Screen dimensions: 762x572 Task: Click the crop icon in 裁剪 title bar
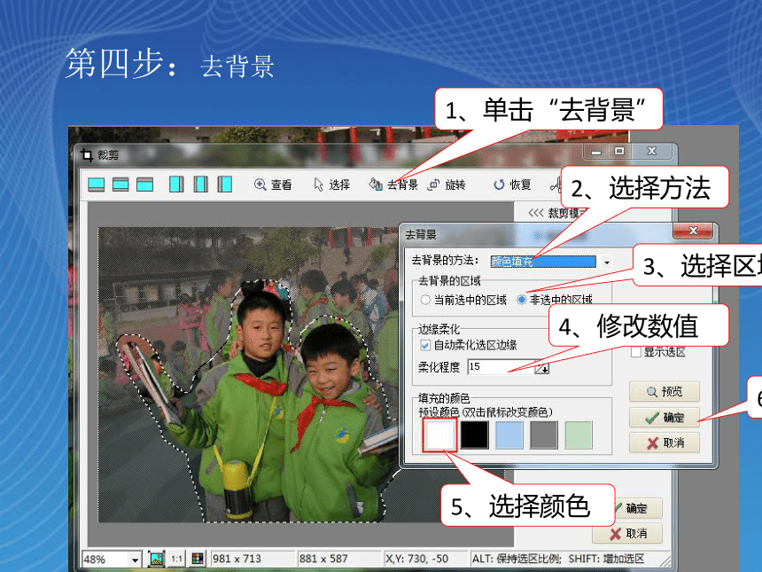click(87, 155)
